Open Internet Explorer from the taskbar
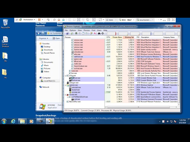 [x=13, y=121]
